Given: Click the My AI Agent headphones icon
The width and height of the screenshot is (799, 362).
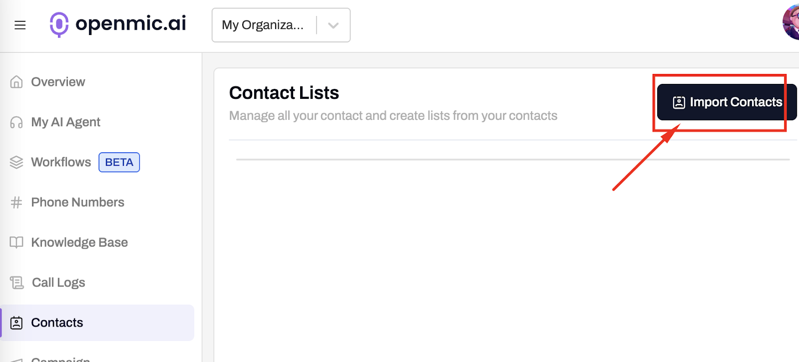Looking at the screenshot, I should pos(16,122).
